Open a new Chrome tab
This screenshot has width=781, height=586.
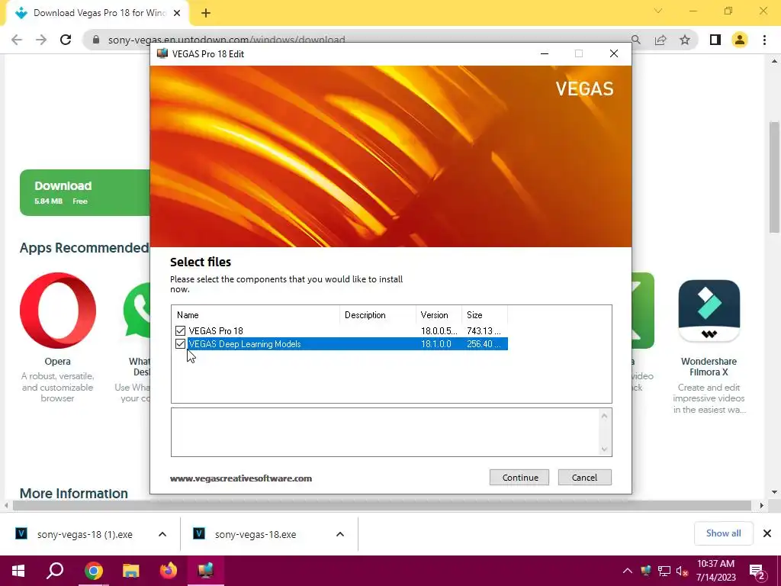pos(206,14)
